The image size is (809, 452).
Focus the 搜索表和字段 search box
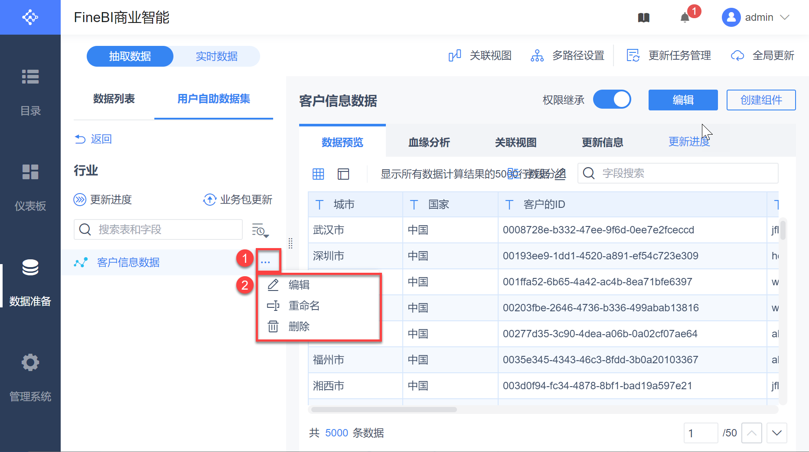pyautogui.click(x=158, y=229)
